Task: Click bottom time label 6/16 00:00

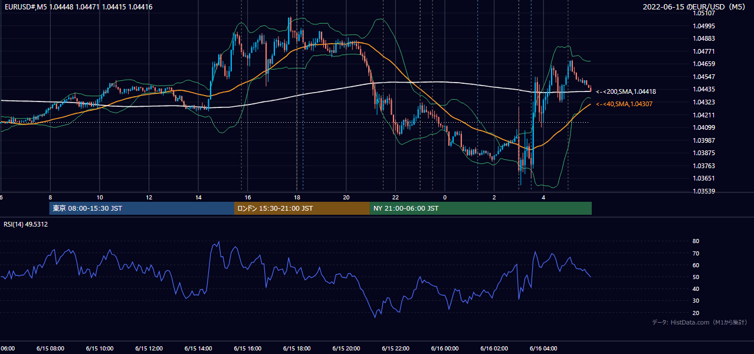Action: point(445,349)
